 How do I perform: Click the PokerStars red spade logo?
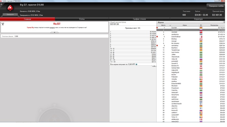[10, 8]
